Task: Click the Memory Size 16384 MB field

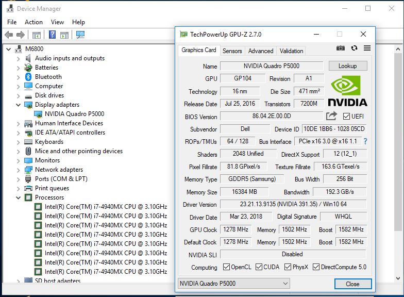Action: click(x=244, y=192)
